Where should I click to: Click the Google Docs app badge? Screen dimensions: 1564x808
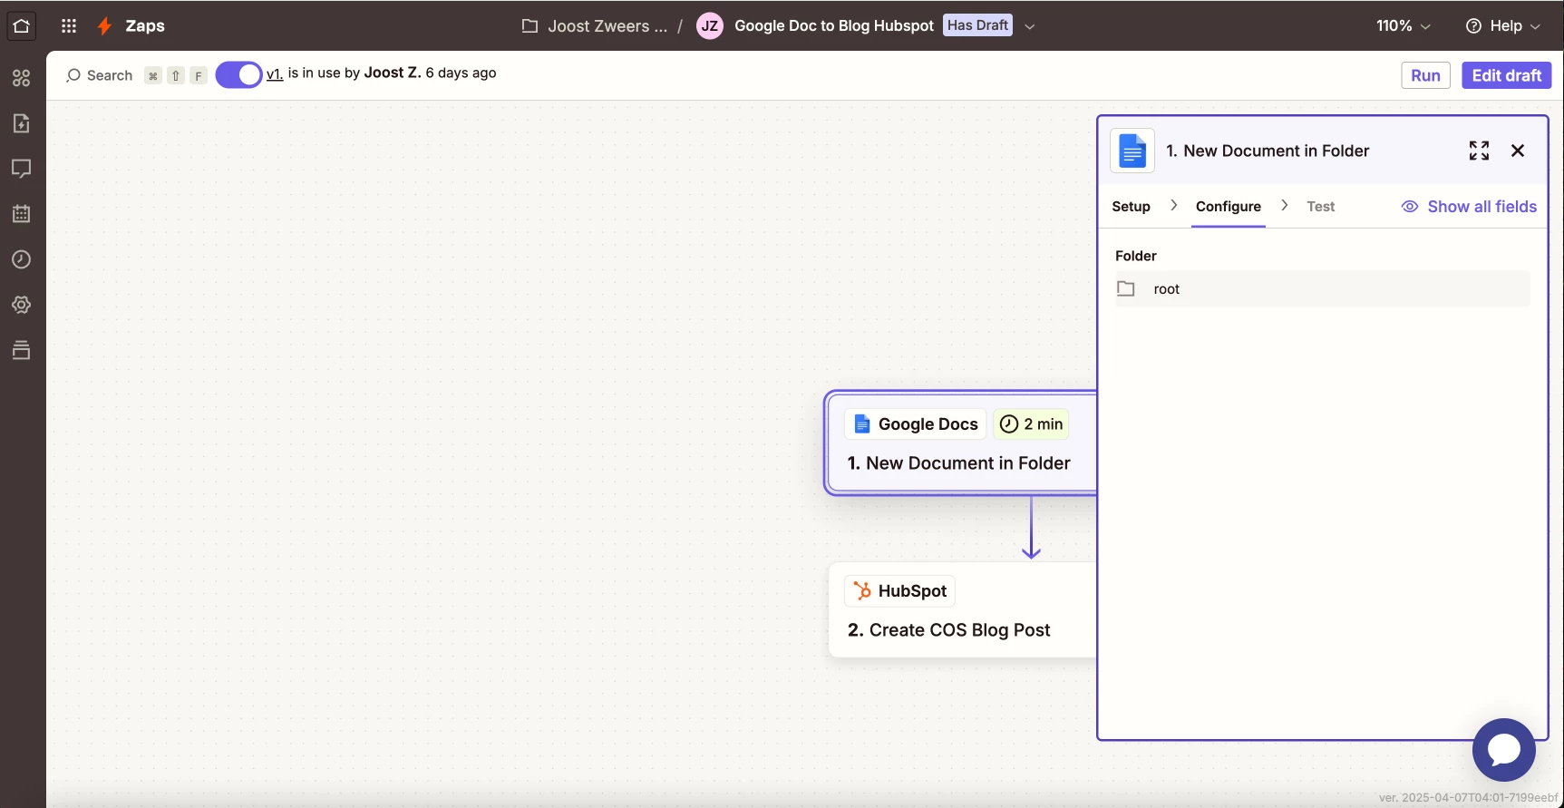pos(915,423)
